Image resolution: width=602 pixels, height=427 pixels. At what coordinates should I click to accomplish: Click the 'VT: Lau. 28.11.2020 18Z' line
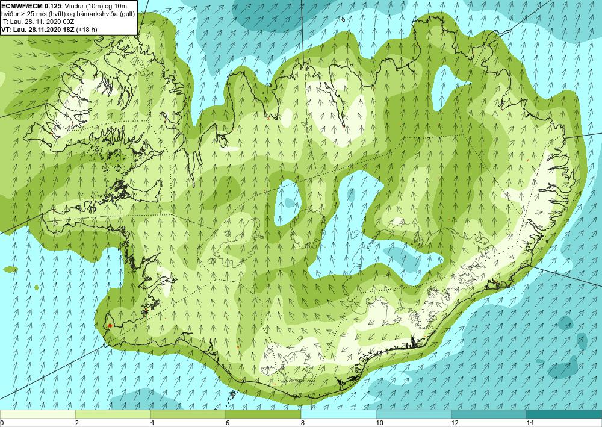tap(39, 29)
